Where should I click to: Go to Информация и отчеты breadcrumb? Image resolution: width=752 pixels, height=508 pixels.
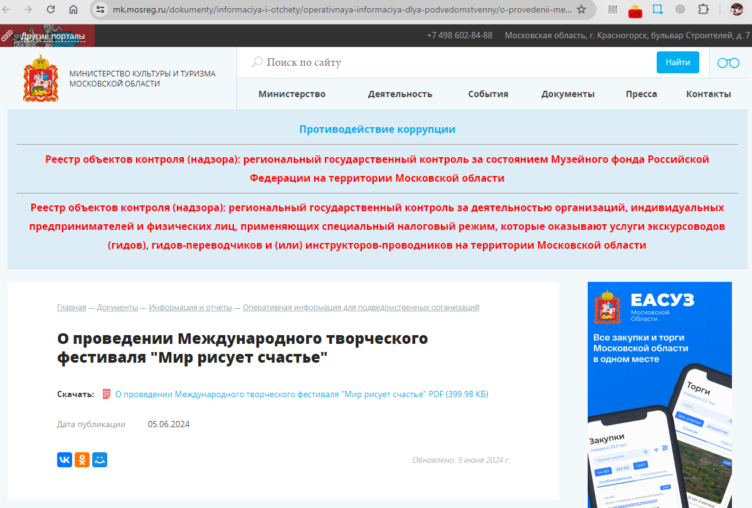click(x=191, y=308)
